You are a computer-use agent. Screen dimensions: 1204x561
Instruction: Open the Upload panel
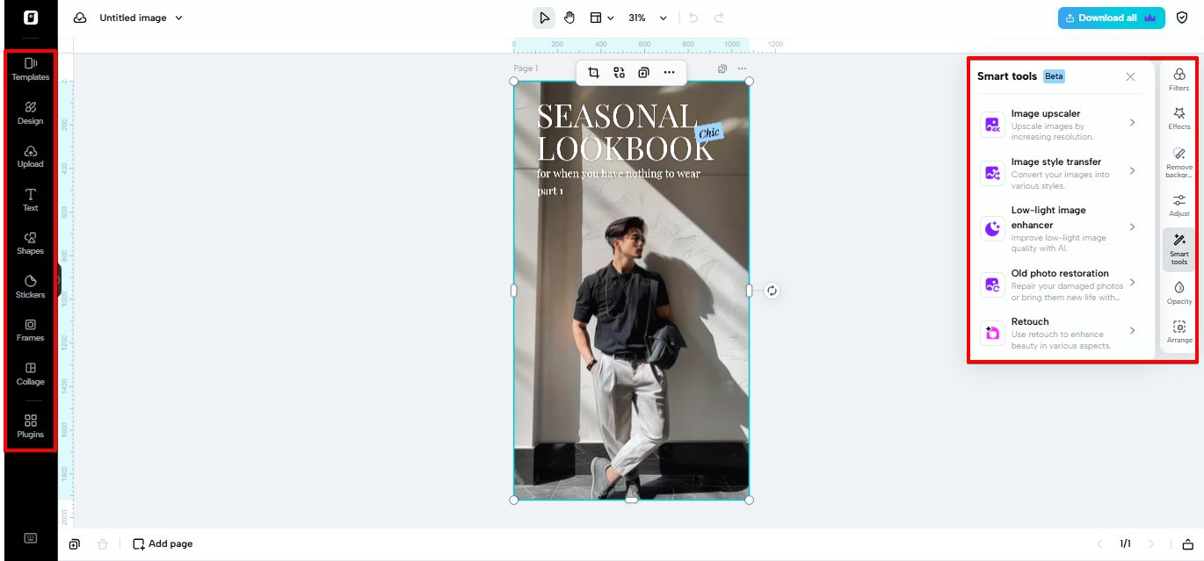(x=30, y=156)
